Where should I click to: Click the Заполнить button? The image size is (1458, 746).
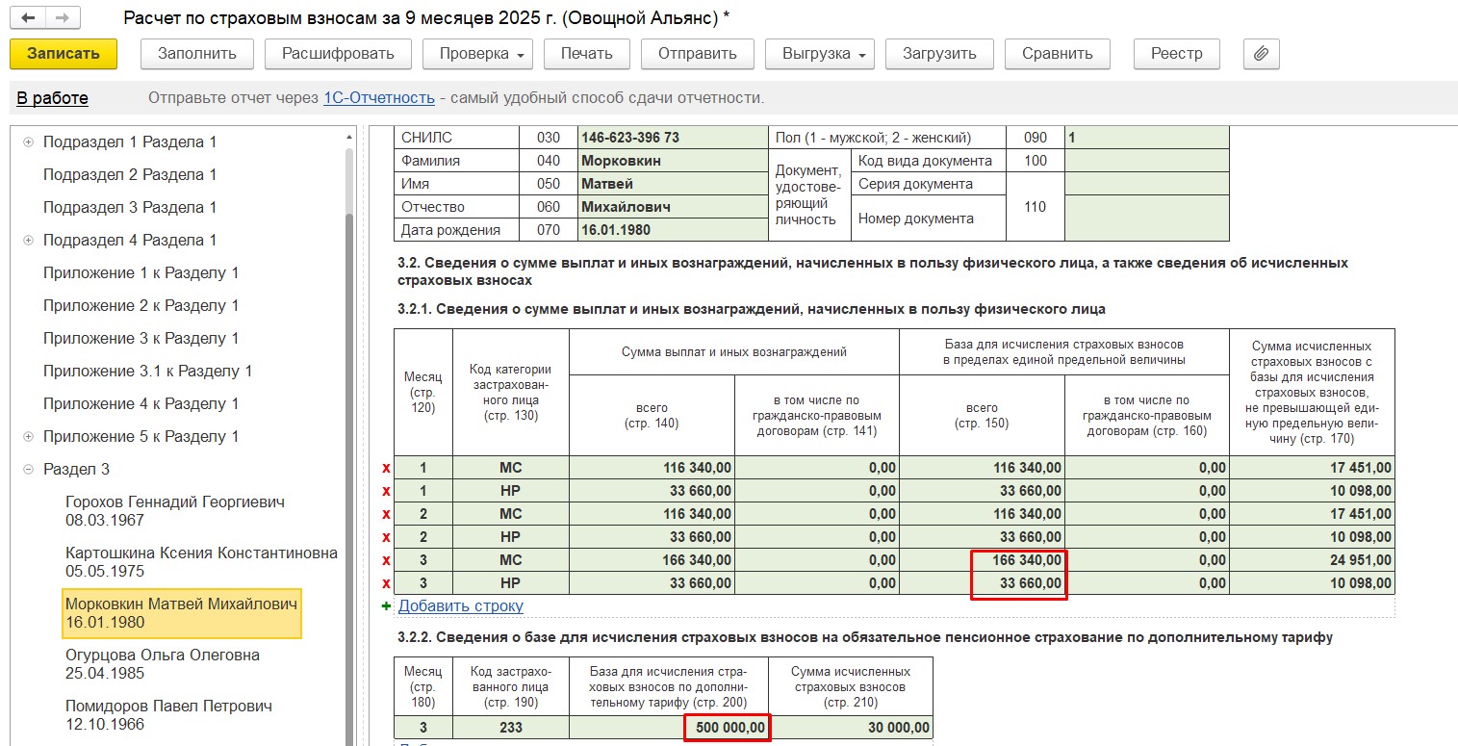coord(196,54)
